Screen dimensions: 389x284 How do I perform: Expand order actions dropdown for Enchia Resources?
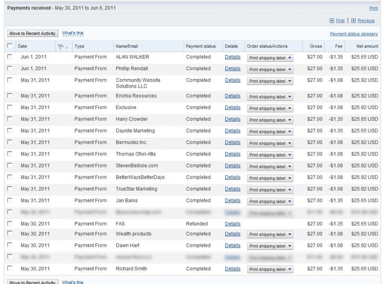pos(270,97)
